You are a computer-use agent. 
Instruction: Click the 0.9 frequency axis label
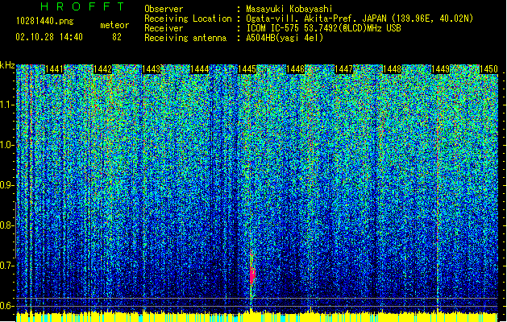pyautogui.click(x=6, y=185)
